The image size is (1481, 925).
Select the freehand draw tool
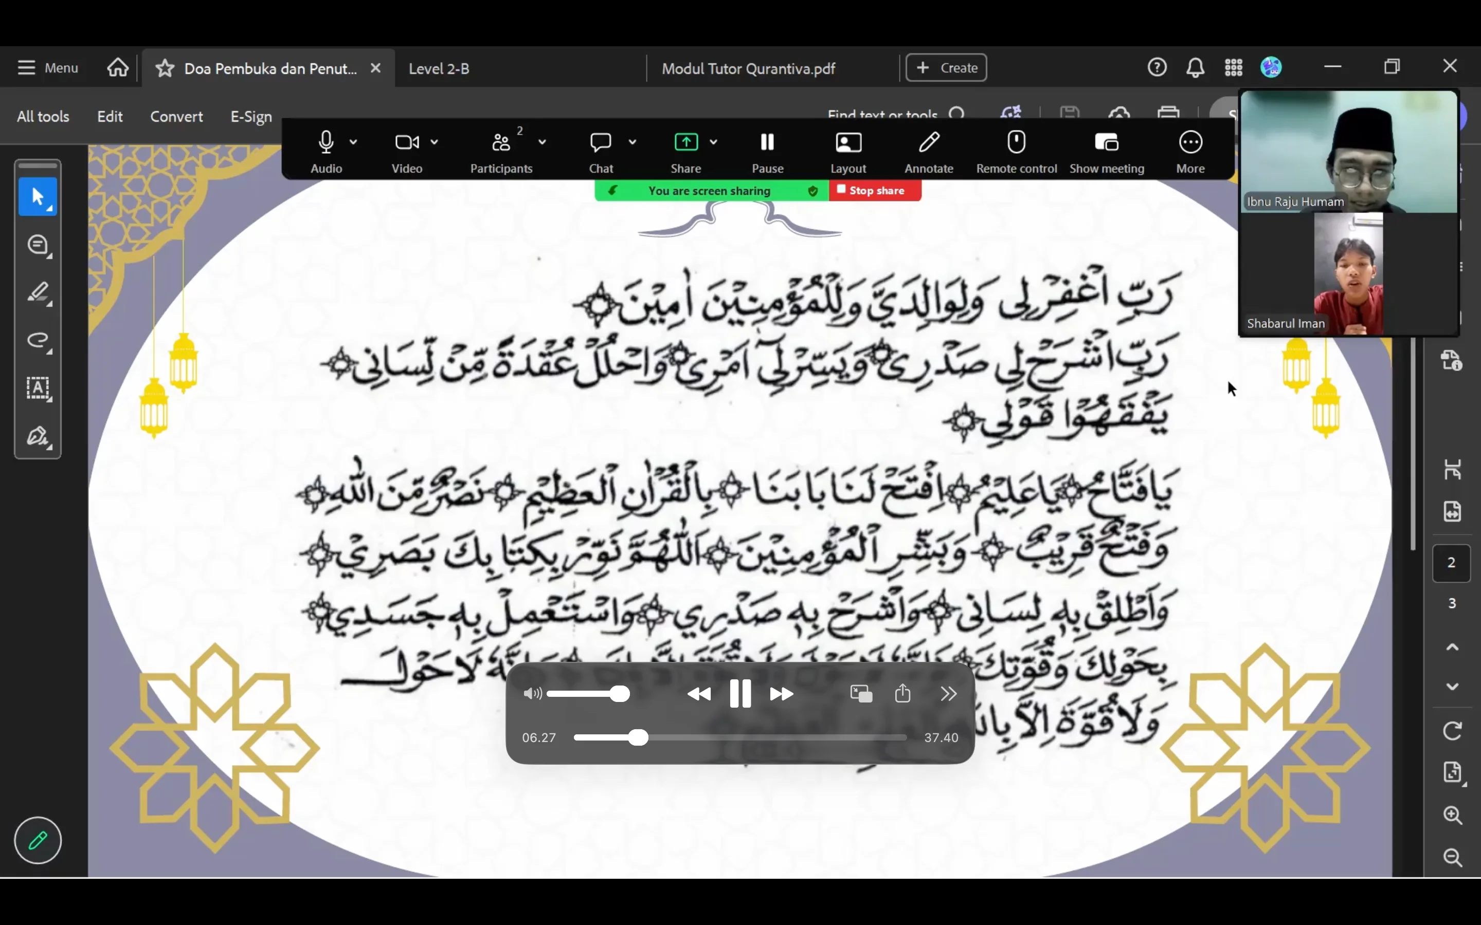pyautogui.click(x=38, y=341)
